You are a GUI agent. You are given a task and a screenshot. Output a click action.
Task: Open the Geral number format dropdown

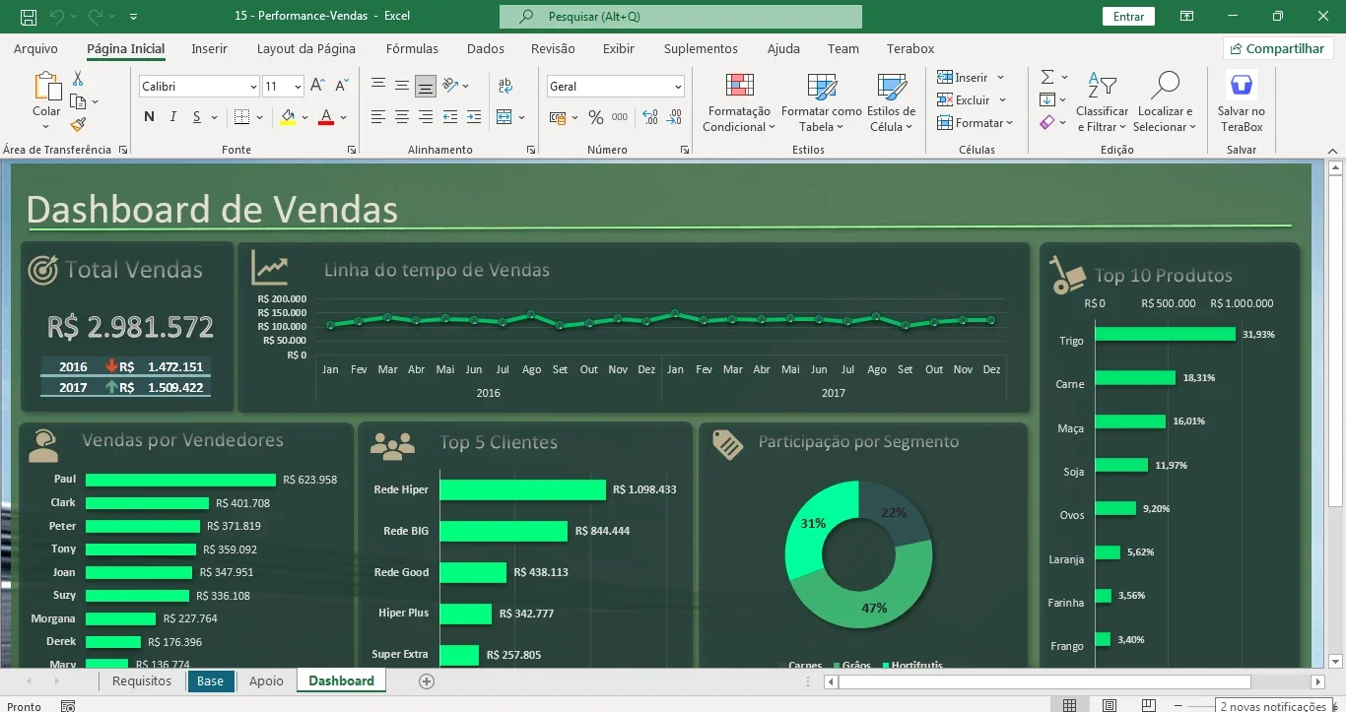(x=678, y=87)
